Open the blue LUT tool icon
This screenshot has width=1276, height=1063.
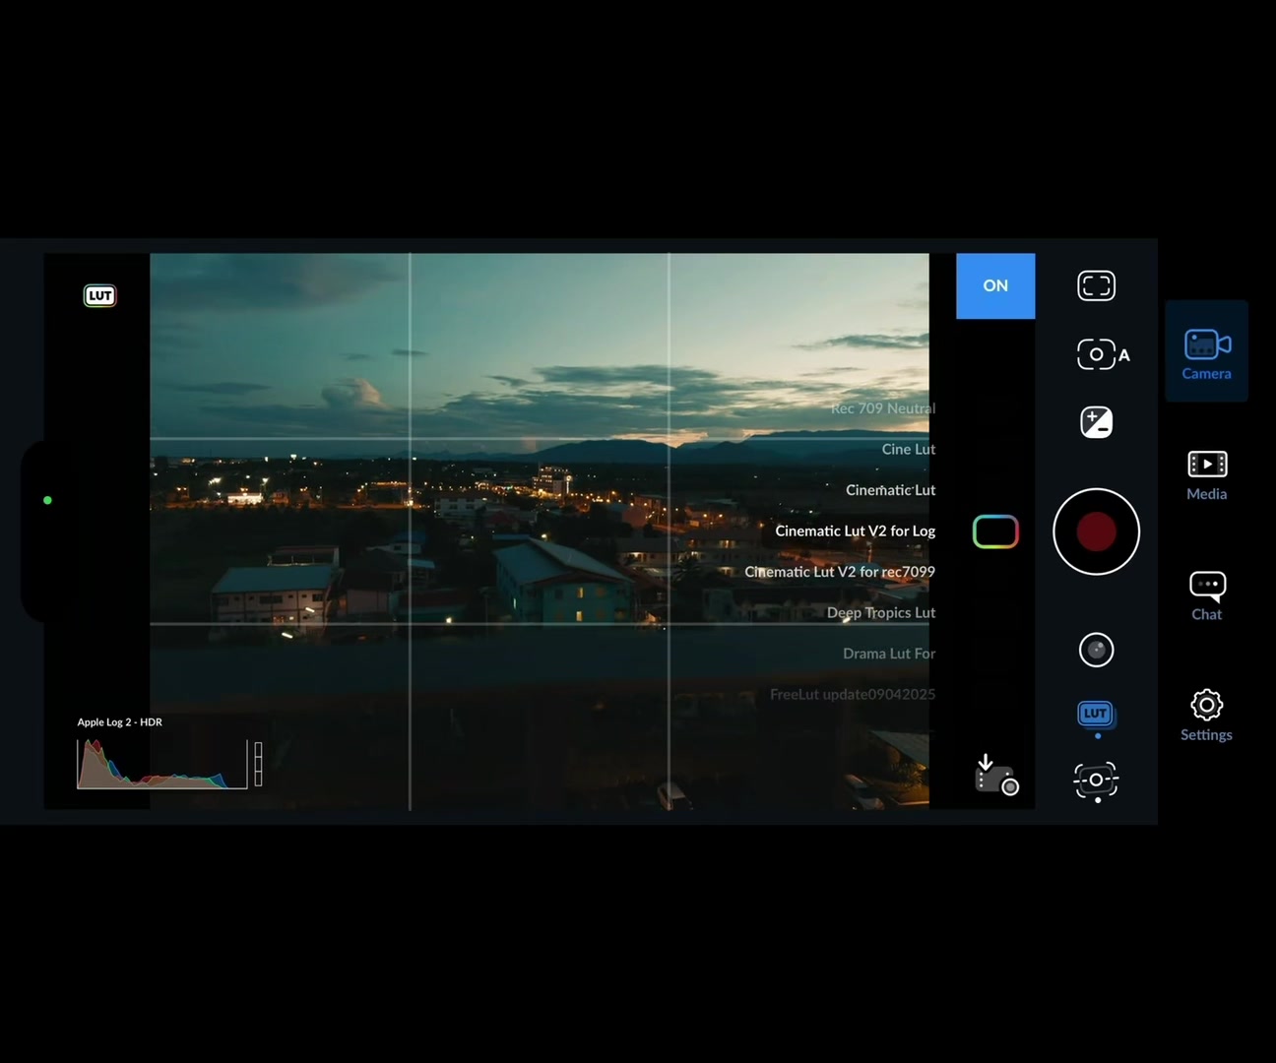click(1096, 714)
